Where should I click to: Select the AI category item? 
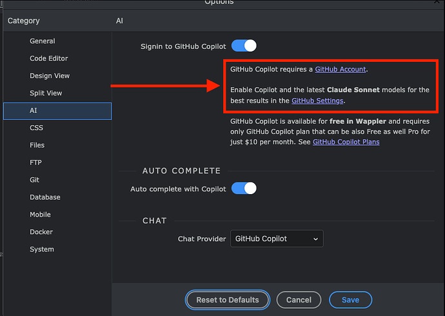(x=34, y=111)
